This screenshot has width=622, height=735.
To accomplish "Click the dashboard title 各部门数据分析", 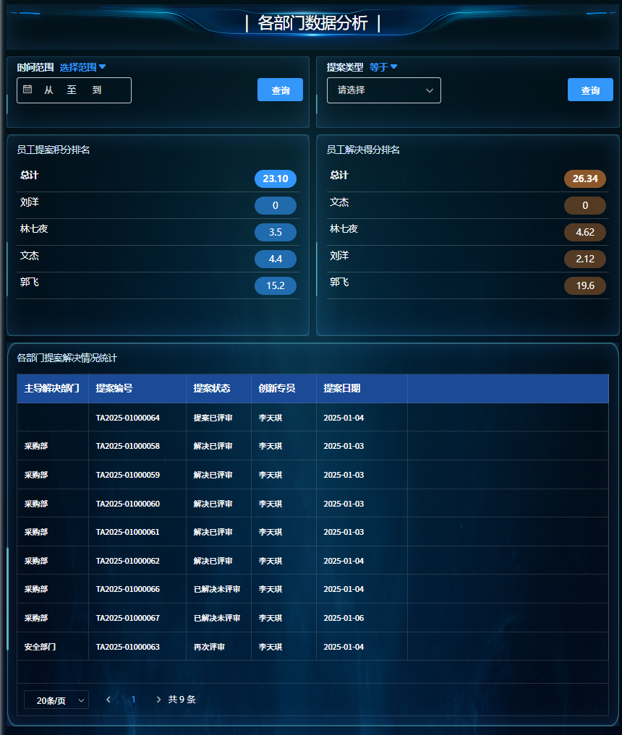I will tap(311, 23).
